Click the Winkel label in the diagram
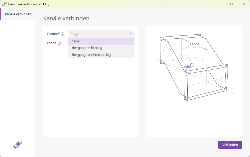 coord(189,67)
